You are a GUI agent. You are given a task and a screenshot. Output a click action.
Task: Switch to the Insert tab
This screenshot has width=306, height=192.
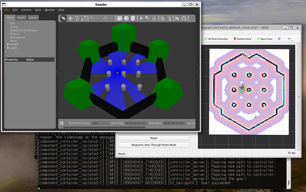(x=21, y=17)
